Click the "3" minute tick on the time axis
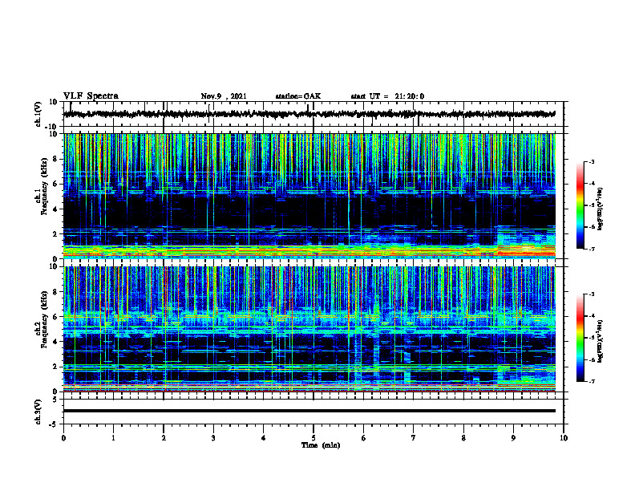This screenshot has height=491, width=635. (x=213, y=438)
